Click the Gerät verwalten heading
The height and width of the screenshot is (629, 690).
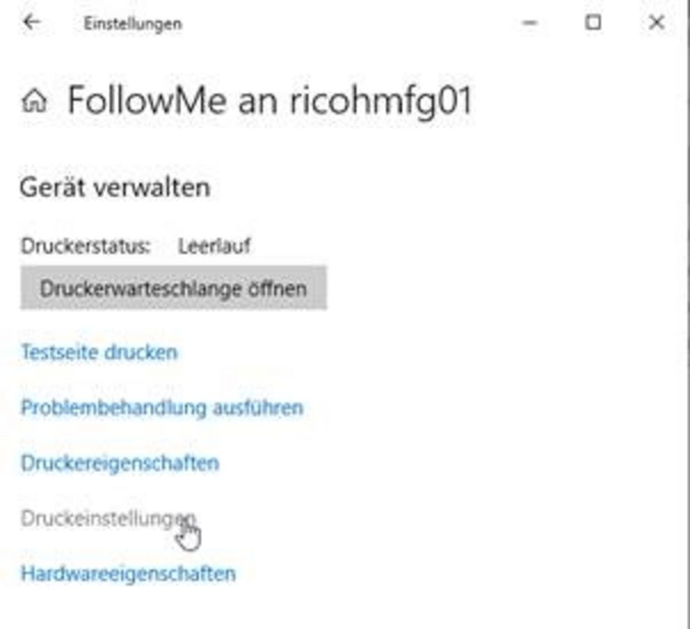pyautogui.click(x=115, y=187)
